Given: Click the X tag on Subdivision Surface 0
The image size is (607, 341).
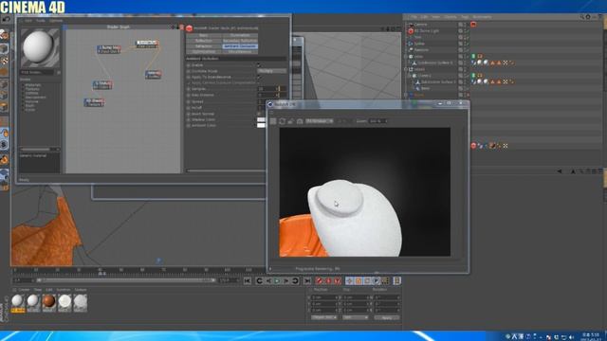Looking at the screenshot, I should click(x=506, y=63).
